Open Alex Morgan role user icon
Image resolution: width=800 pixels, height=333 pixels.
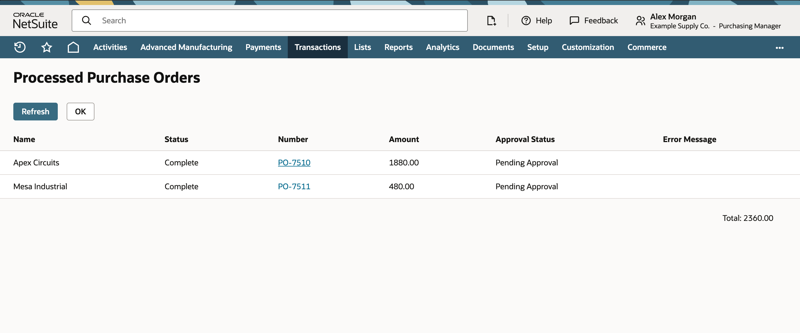coord(640,21)
